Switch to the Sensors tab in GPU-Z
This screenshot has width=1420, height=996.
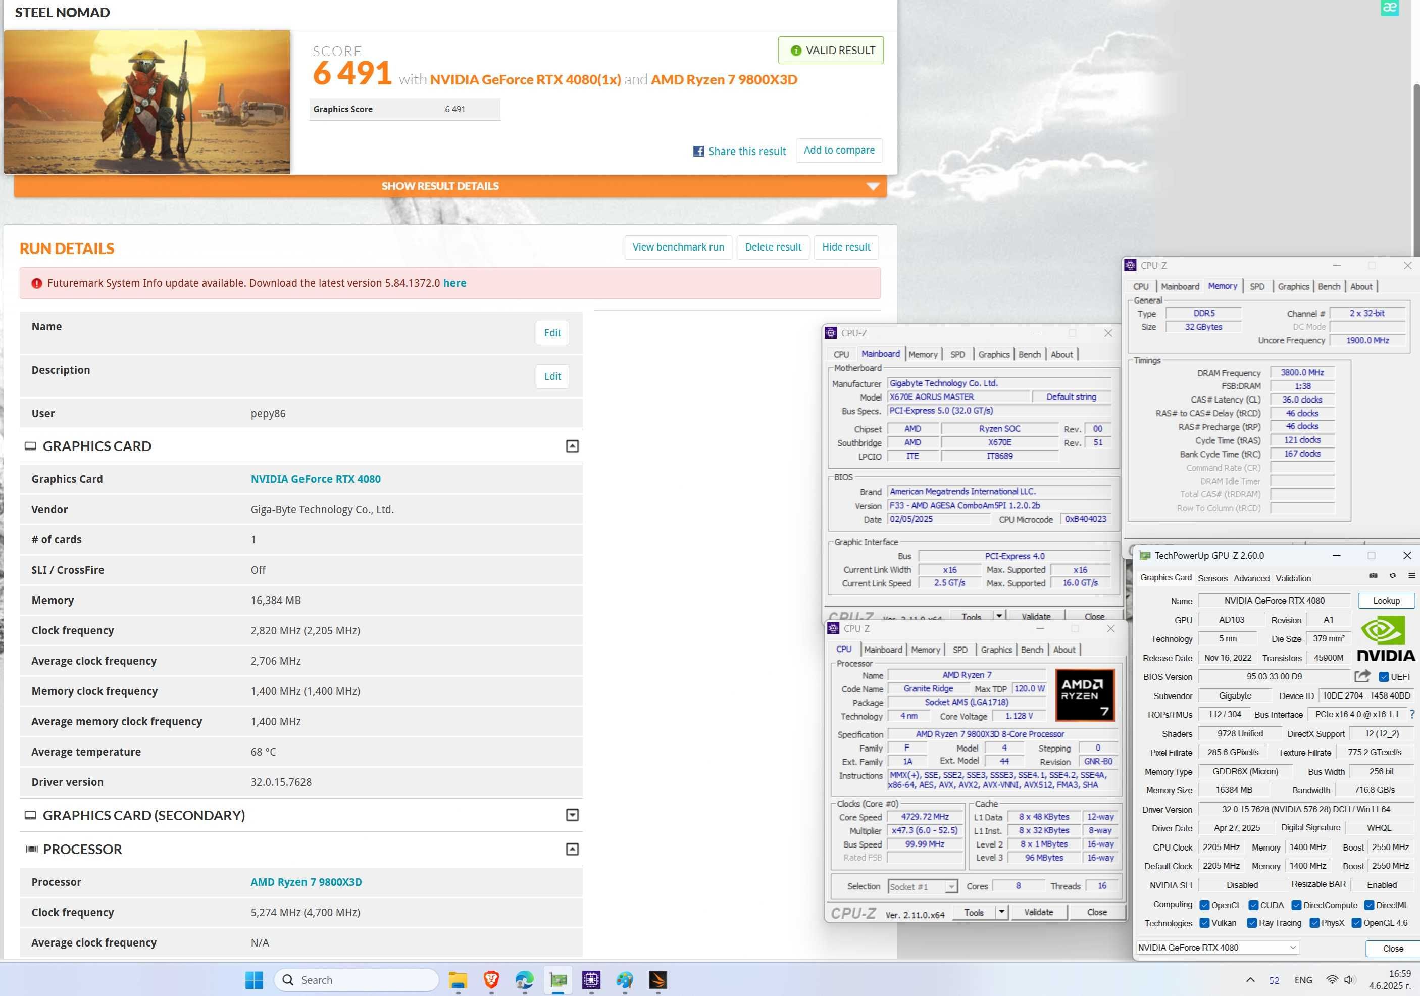coord(1212,578)
